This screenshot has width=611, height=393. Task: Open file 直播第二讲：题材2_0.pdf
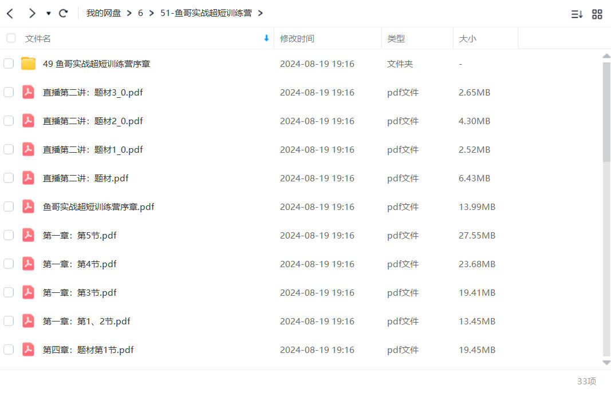(93, 121)
